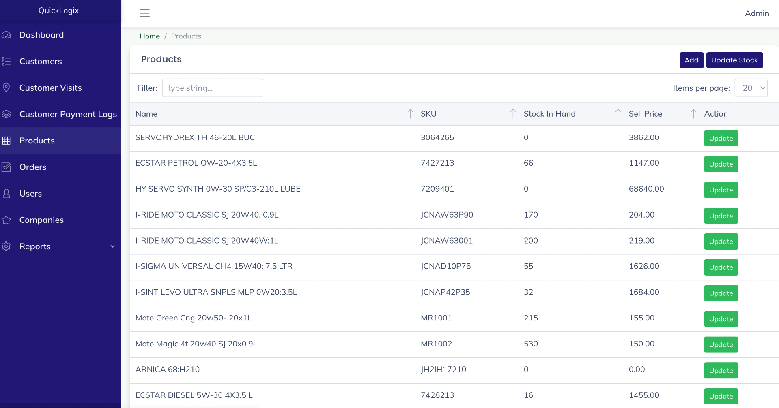Click the Companies star icon
This screenshot has width=779, height=408.
click(x=6, y=220)
